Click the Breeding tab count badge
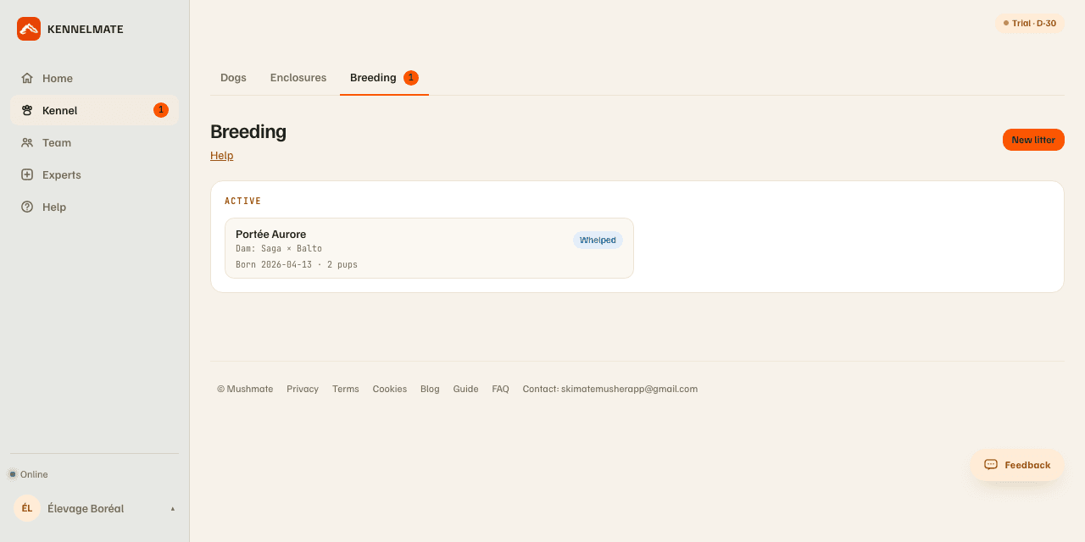This screenshot has height=542, width=1085. pyautogui.click(x=411, y=78)
